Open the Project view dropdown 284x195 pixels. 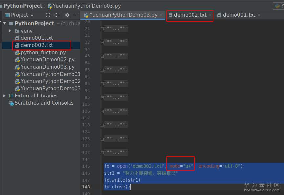32,15
